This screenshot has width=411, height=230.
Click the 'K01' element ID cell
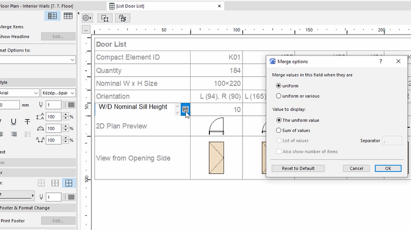(x=217, y=57)
